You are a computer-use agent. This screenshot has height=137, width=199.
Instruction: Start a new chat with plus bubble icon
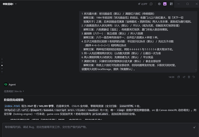(x=151, y=4)
